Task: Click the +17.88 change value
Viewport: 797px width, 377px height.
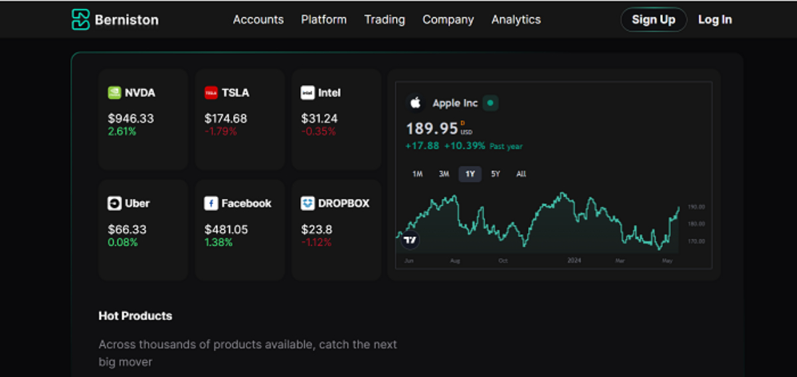Action: [422, 146]
